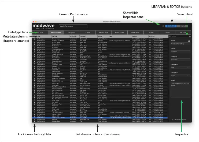This screenshot has height=142, width=199.
Task: Select the Techno Science row
Action: click(x=100, y=89)
